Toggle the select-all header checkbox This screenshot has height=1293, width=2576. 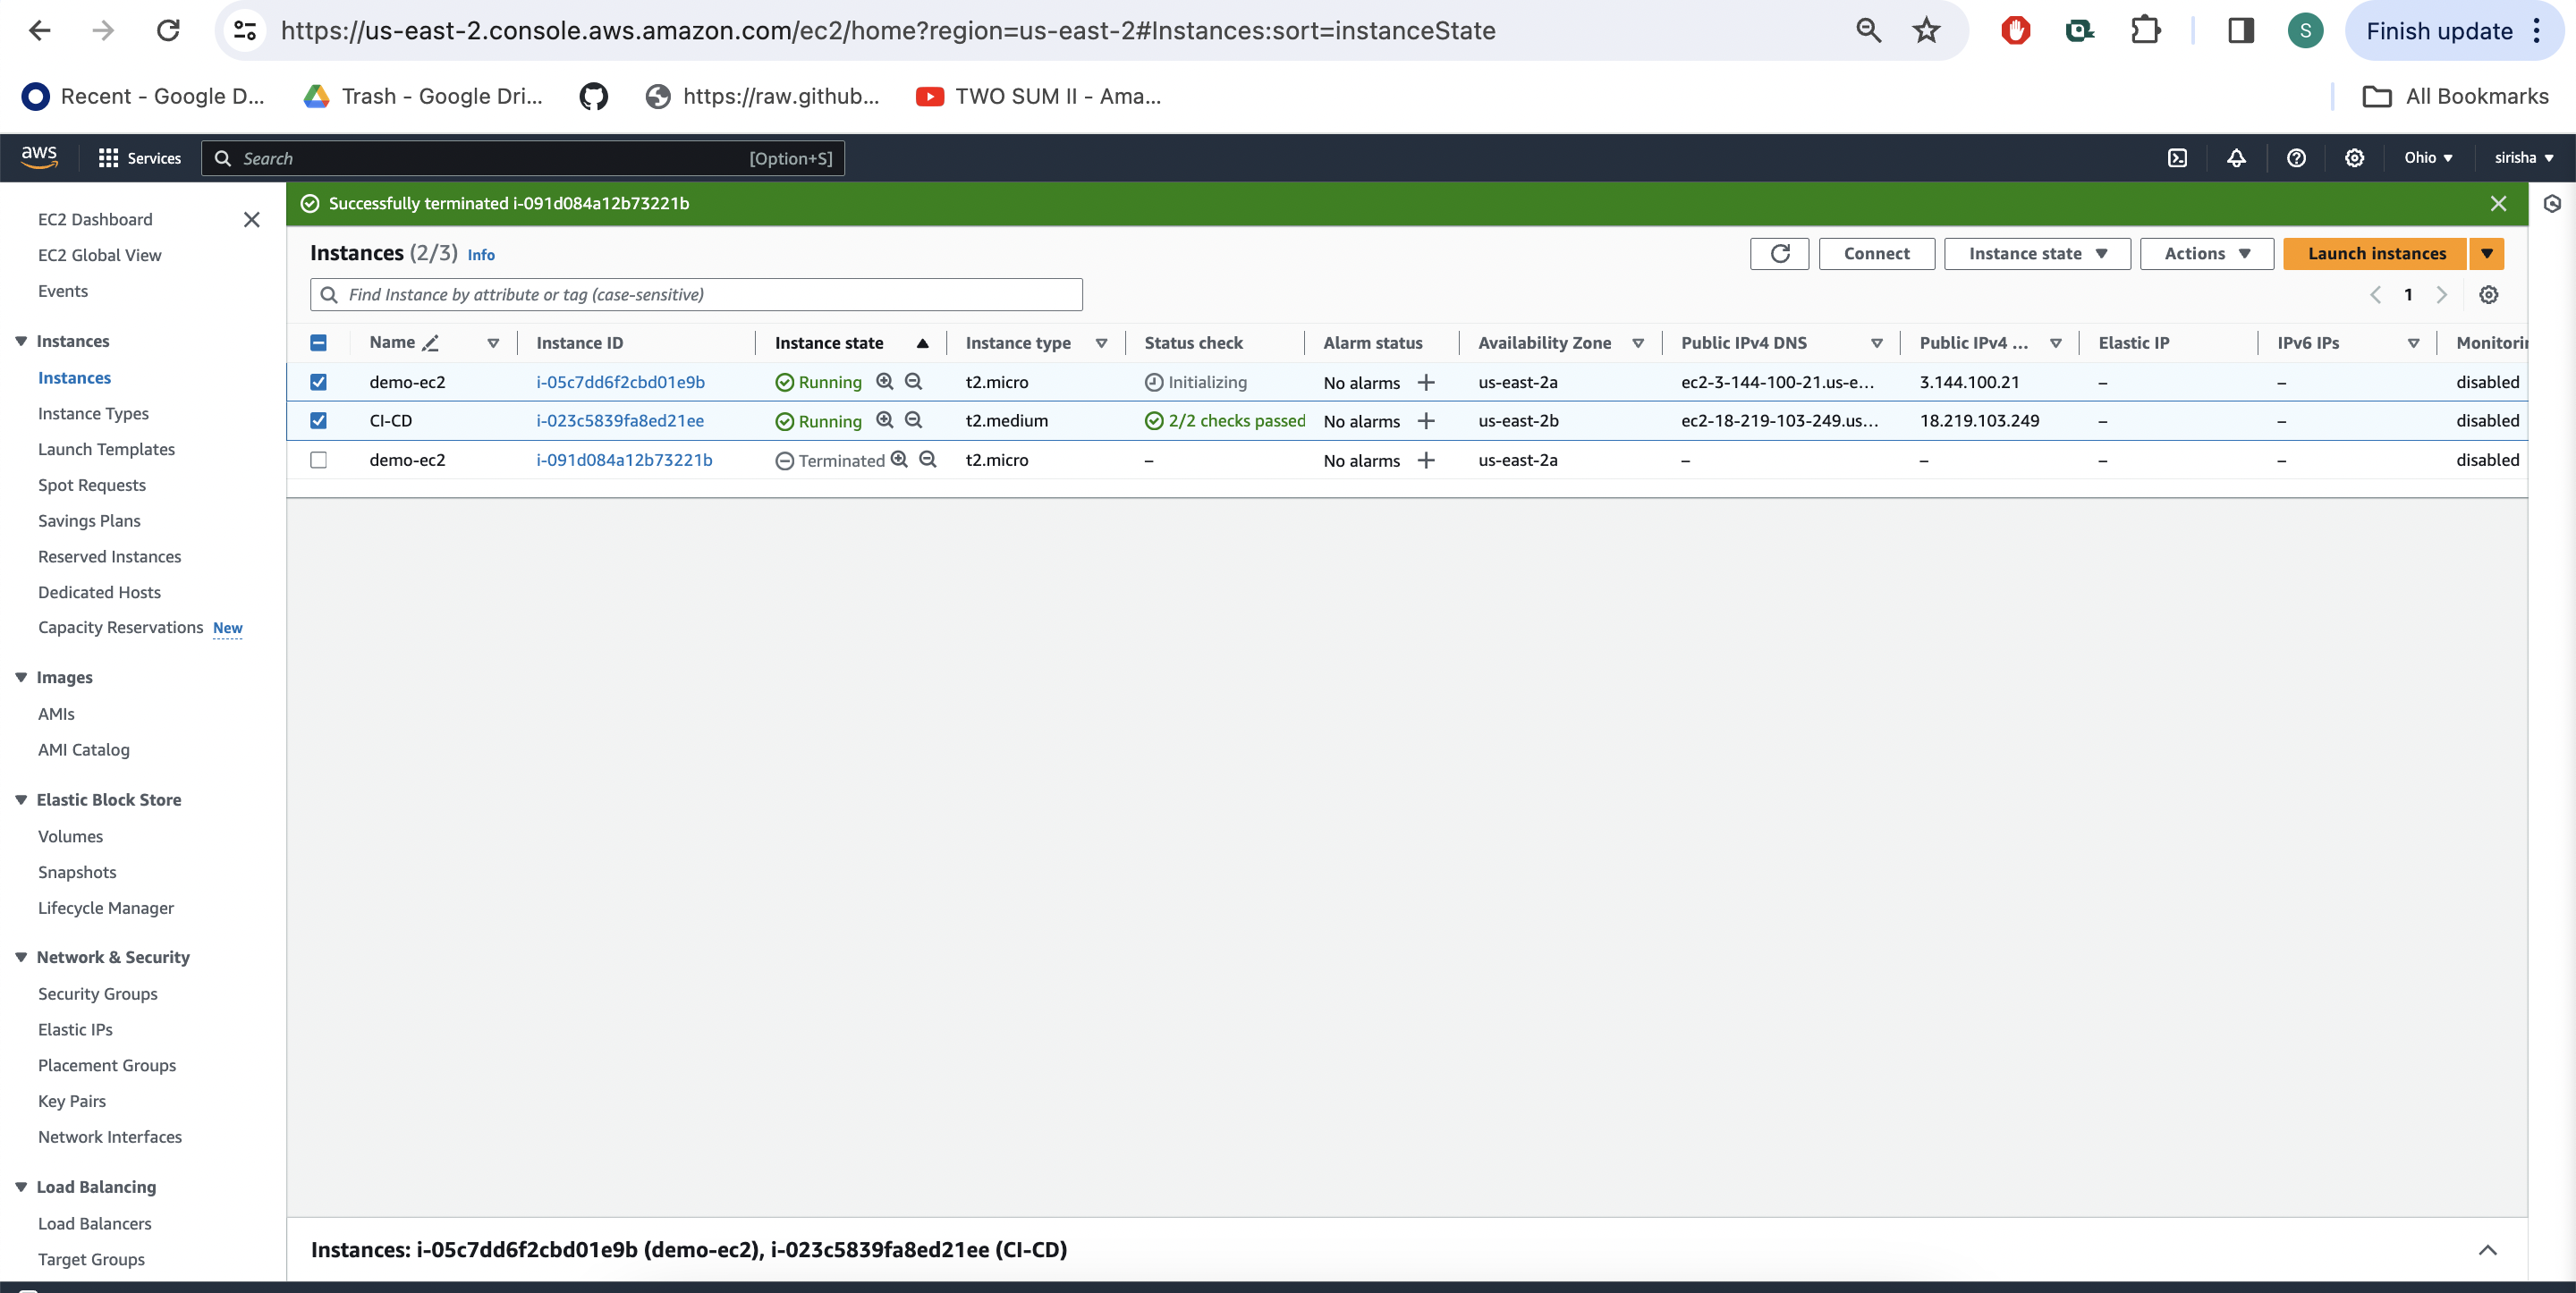[318, 343]
